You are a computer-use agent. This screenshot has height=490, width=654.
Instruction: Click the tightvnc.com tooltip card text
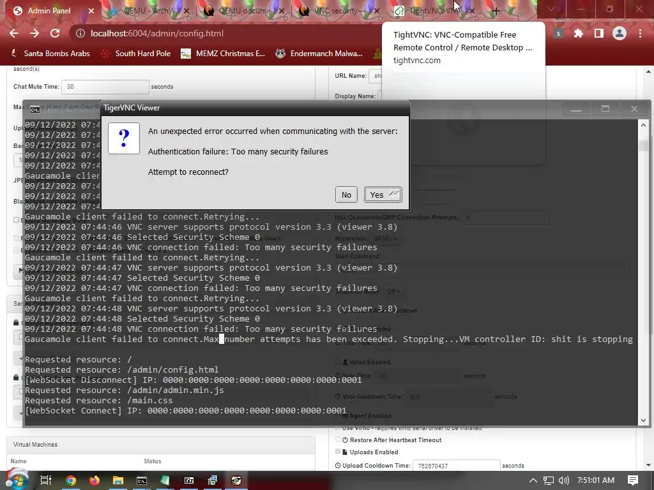click(x=416, y=60)
